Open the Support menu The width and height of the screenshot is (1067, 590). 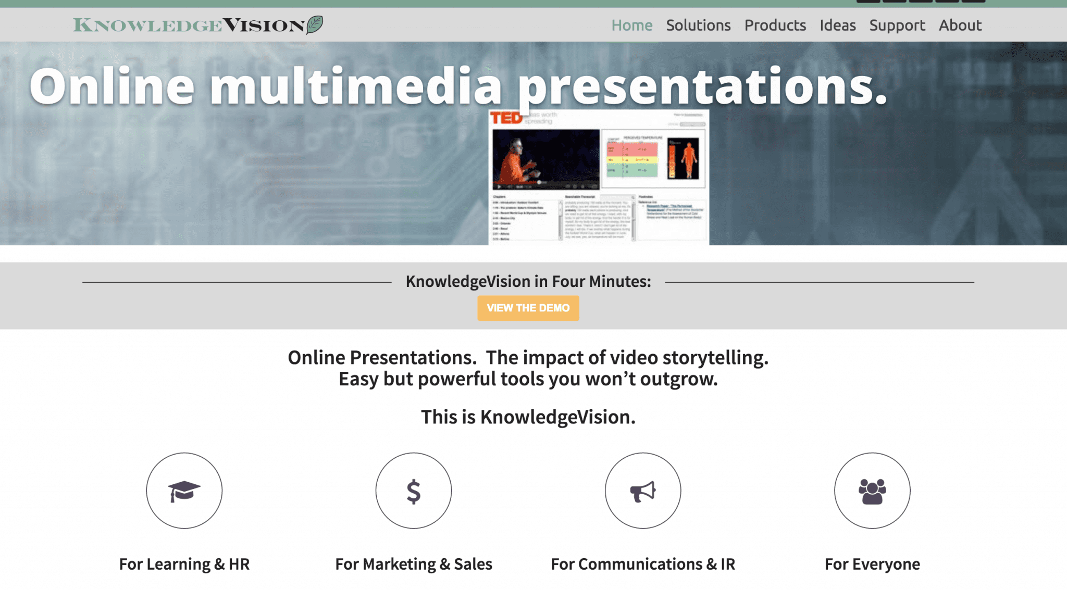click(897, 25)
